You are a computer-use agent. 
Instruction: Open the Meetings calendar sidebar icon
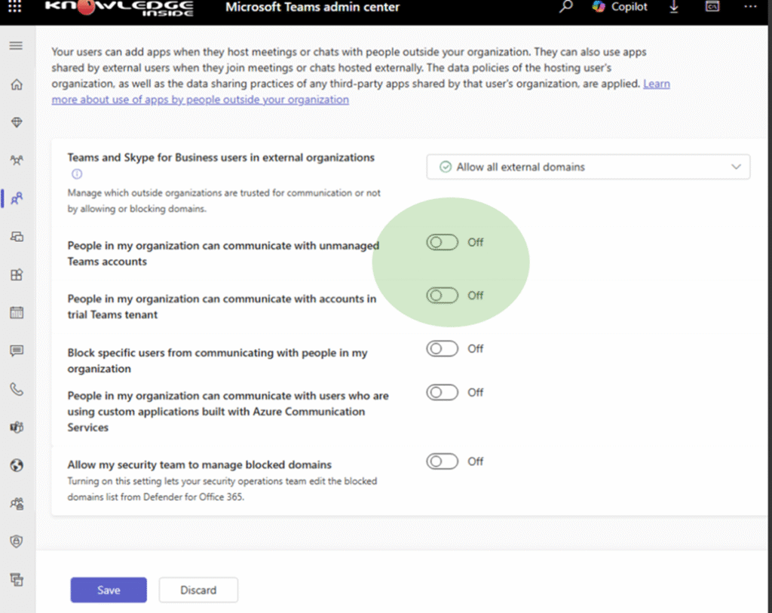tap(16, 313)
